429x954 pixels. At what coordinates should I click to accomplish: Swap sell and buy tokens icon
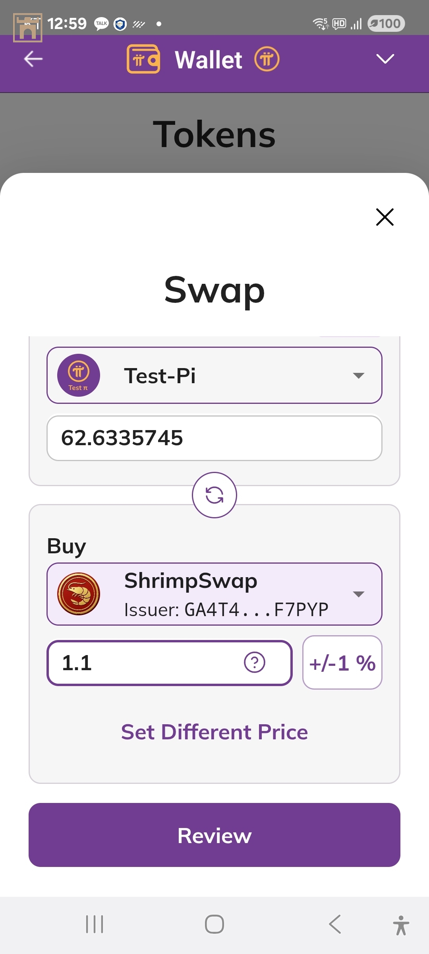214,495
